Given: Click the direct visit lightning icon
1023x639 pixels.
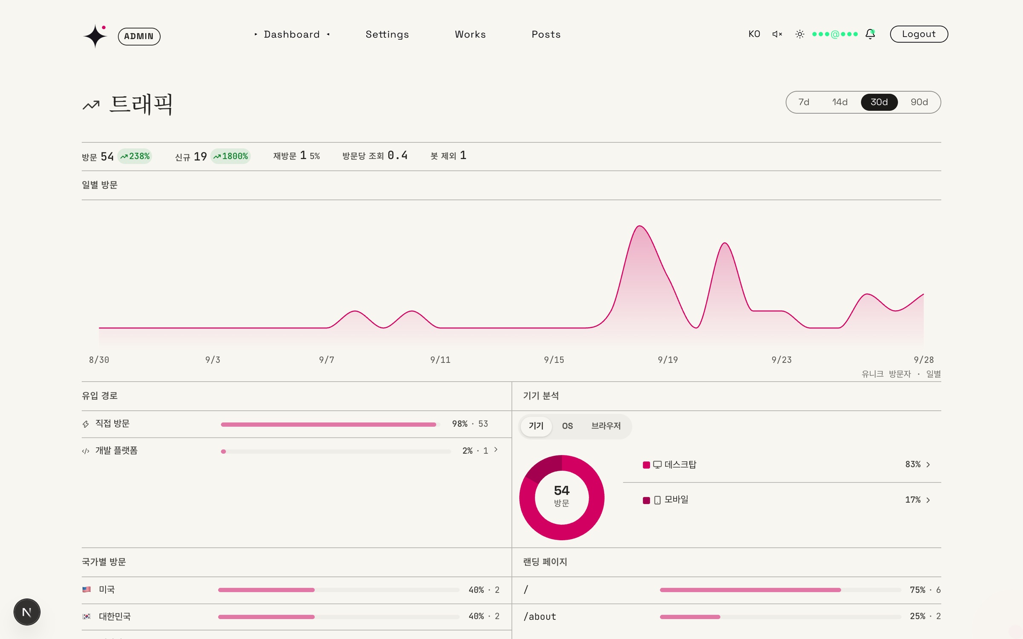Looking at the screenshot, I should (x=86, y=424).
